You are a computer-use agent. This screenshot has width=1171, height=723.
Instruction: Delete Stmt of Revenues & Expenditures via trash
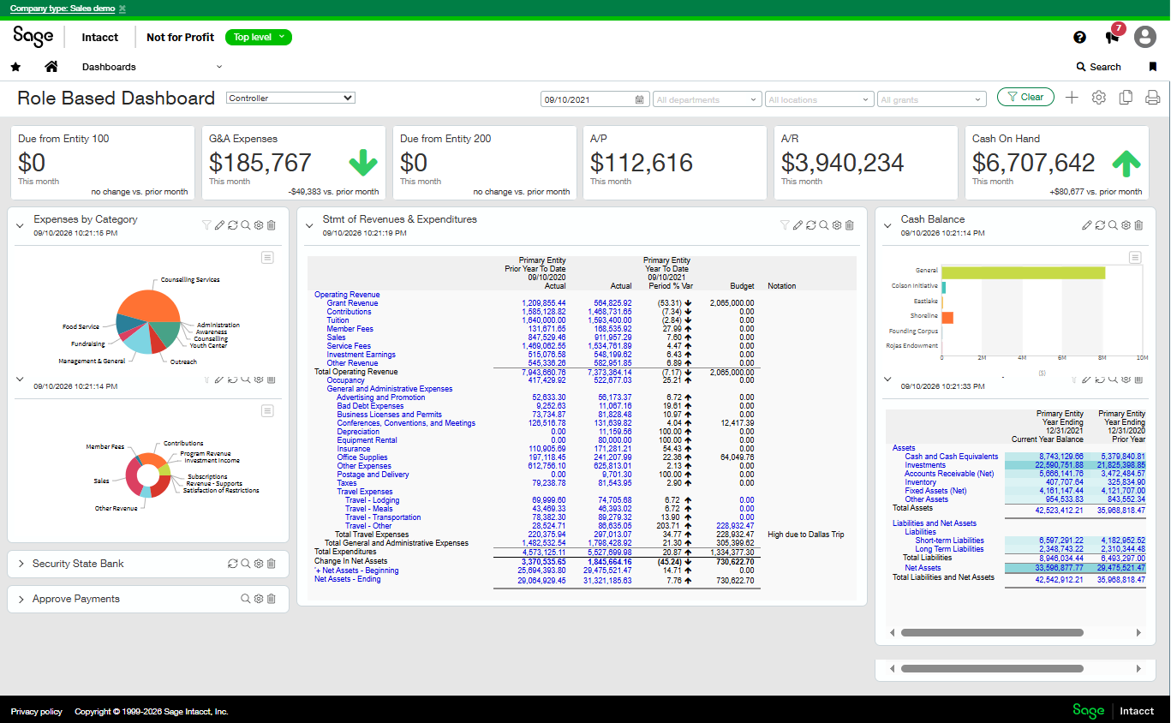(x=849, y=225)
